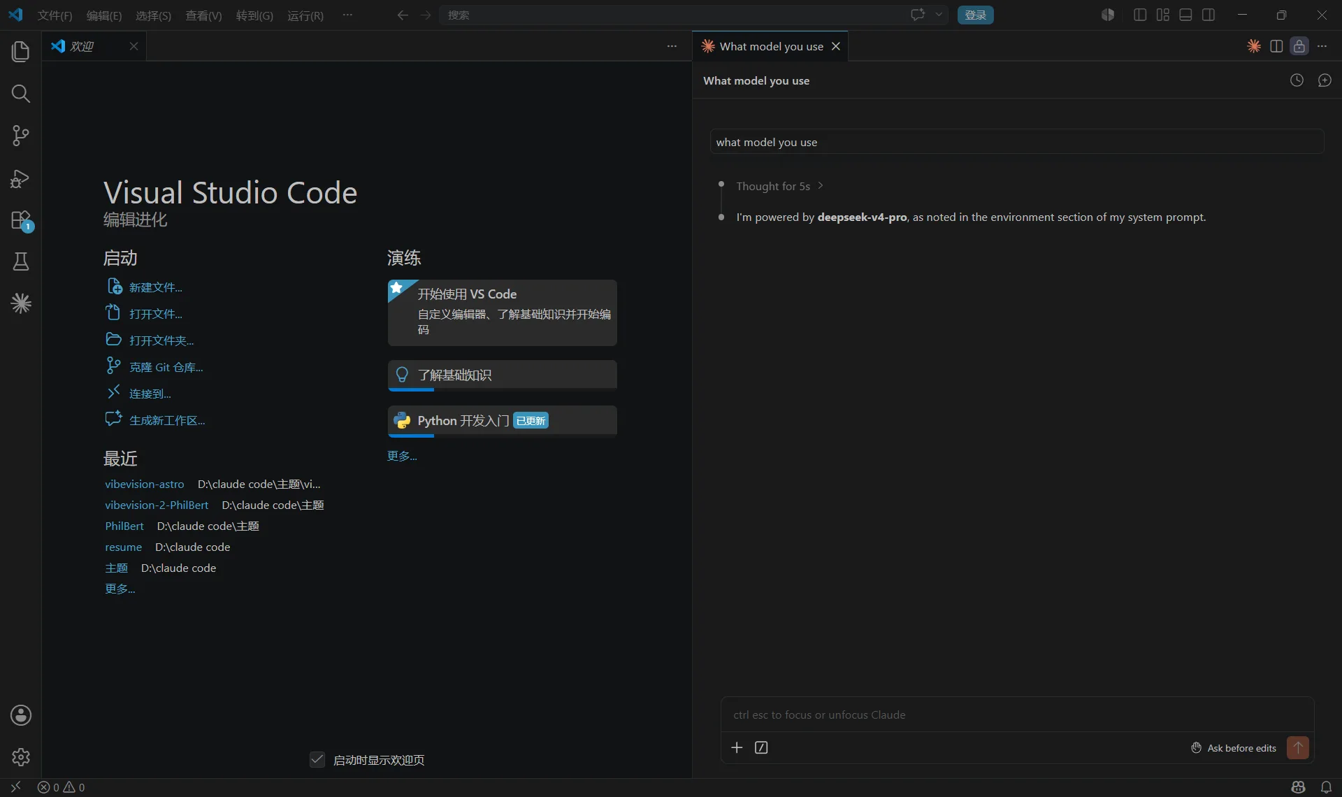
Task: Toggle secondary side bar visibility
Action: [1208, 15]
